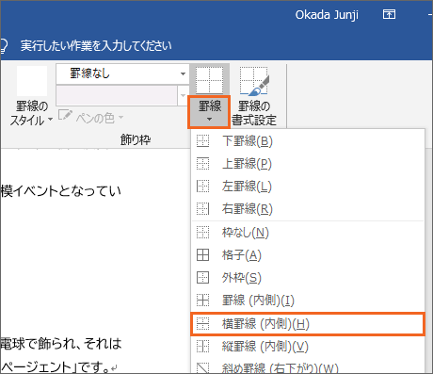Click the 飾り枠 group label
This screenshot has width=433, height=374.
point(136,139)
